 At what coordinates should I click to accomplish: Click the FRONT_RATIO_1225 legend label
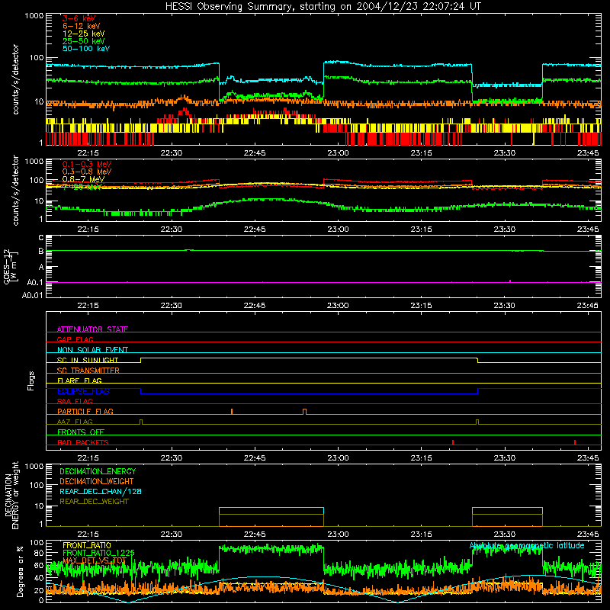tap(98, 553)
